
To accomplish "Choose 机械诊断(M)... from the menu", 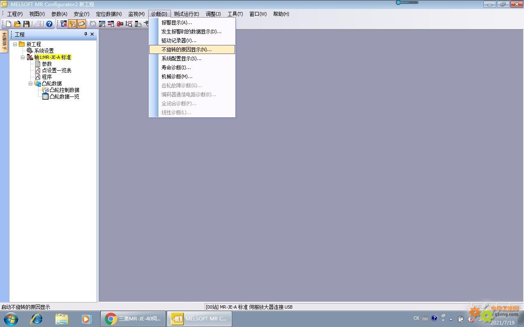I will 192,76.
